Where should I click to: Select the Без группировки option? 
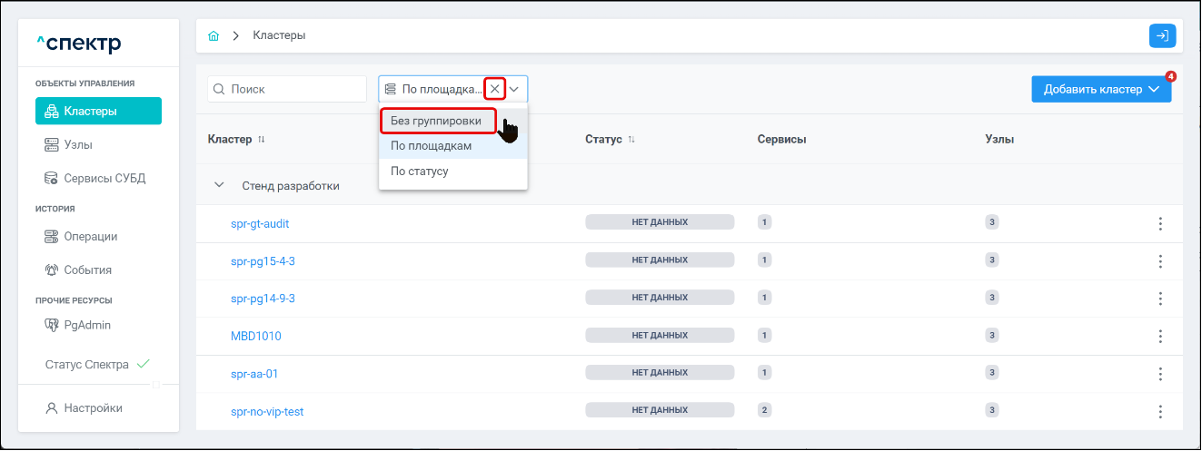coord(436,121)
